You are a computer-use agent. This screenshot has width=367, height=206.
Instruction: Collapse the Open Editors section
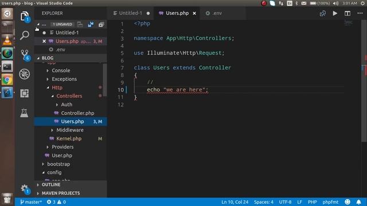pos(38,24)
